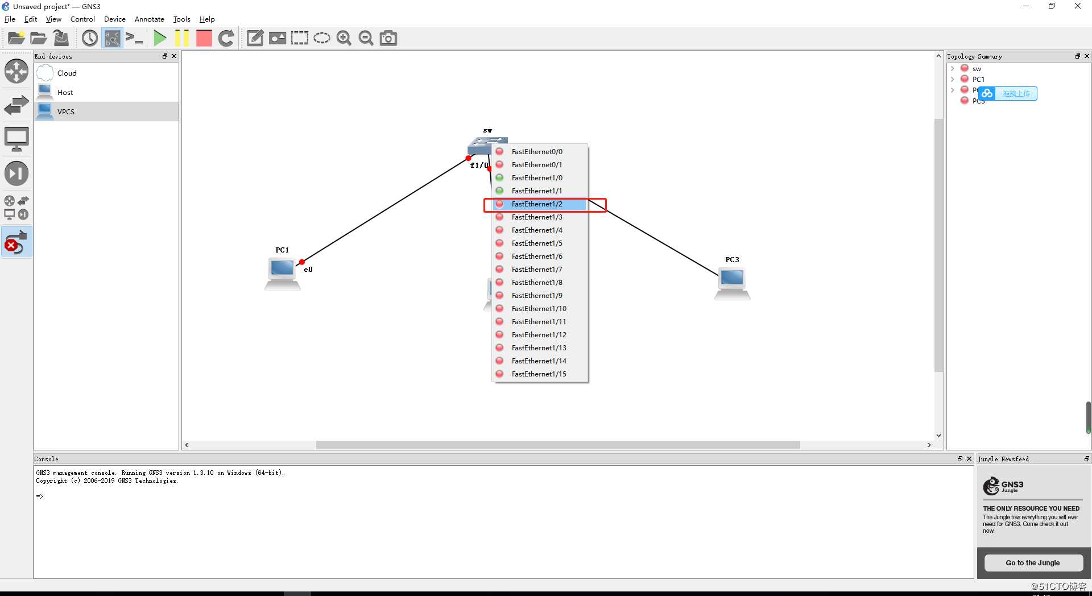Image resolution: width=1092 pixels, height=596 pixels.
Task: Click the PC3 computer on canvas
Action: pos(732,284)
